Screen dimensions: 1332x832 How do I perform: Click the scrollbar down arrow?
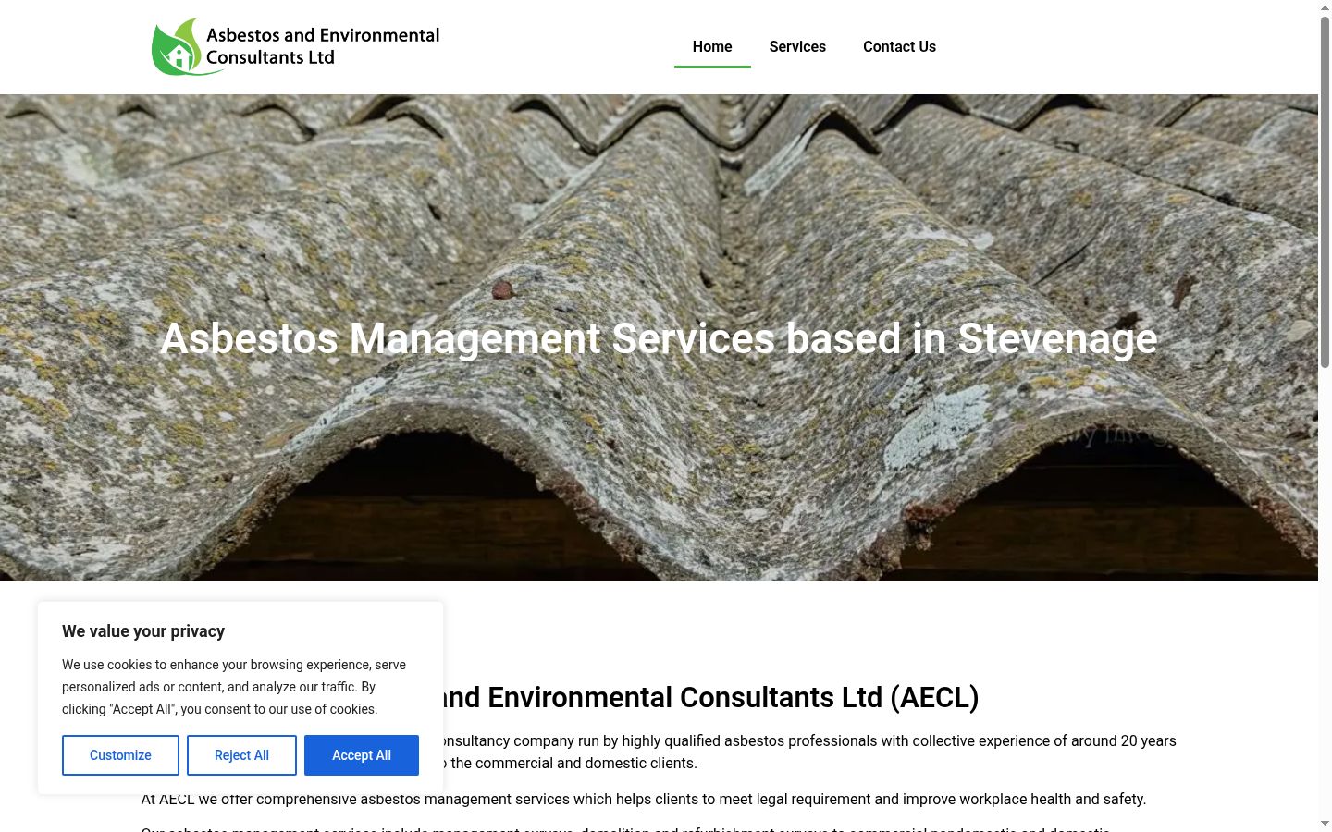(1325, 824)
